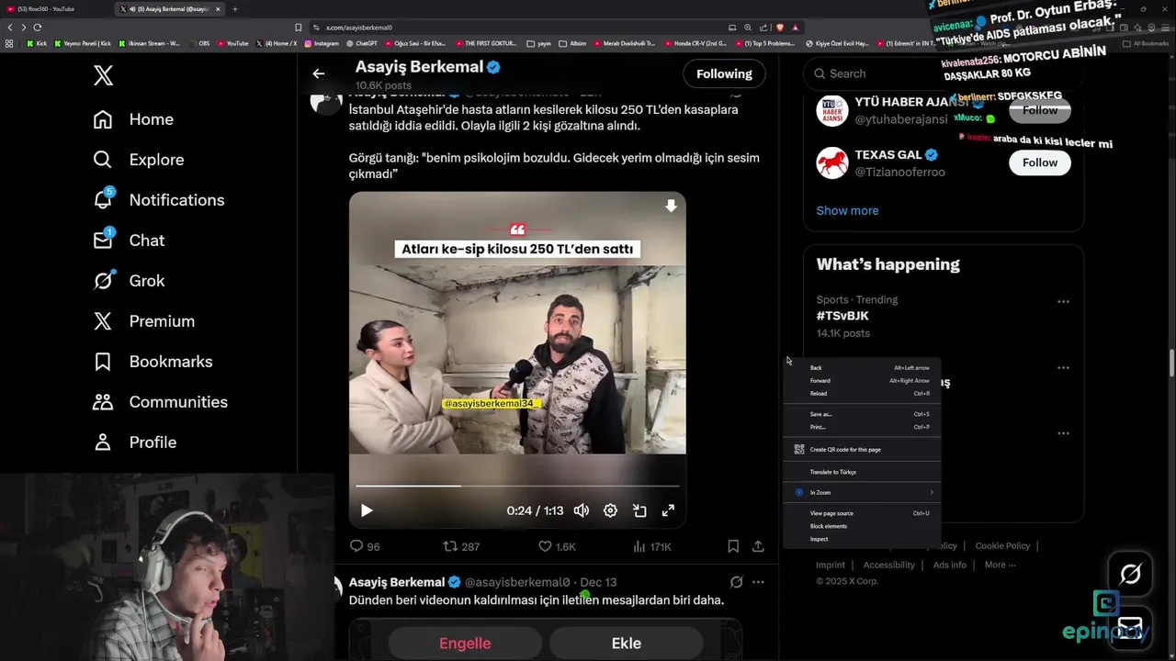The image size is (1176, 661).
Task: Switch to the flow360 YouTube tab
Action: [55, 9]
